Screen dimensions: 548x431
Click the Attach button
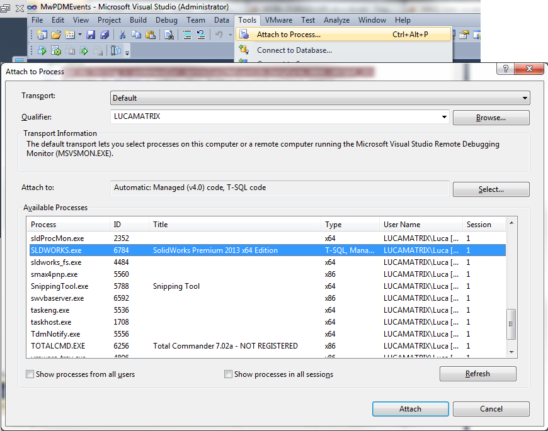410,409
